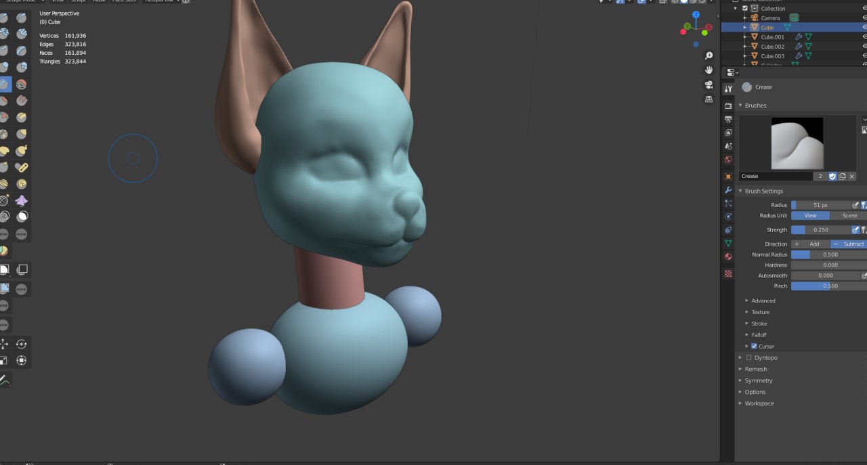The image size is (867, 465).
Task: Enable the Dyntopo checkbox
Action: click(x=748, y=357)
